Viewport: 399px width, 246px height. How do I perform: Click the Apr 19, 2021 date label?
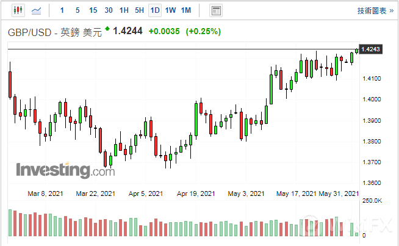pos(196,194)
